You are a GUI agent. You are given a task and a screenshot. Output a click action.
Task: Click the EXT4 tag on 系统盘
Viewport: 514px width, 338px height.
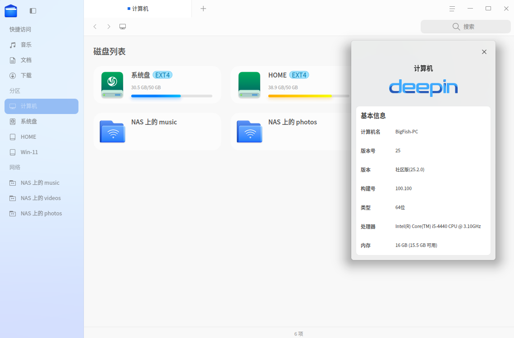(163, 75)
